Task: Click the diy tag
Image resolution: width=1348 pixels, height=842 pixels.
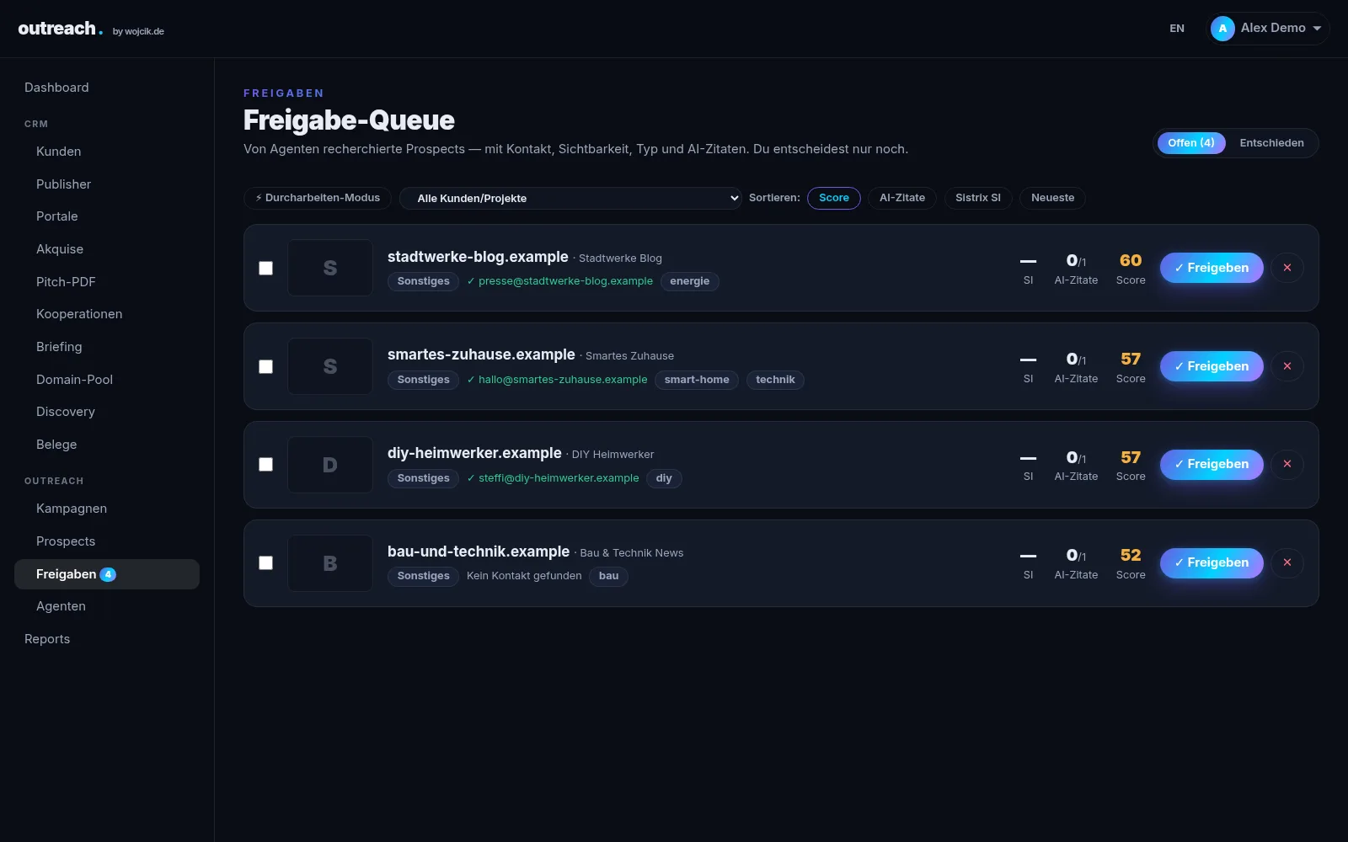Action: pyautogui.click(x=664, y=478)
